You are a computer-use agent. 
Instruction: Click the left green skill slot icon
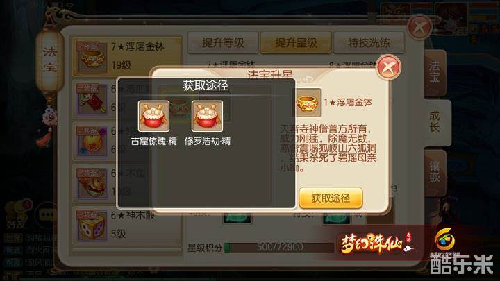237,219
